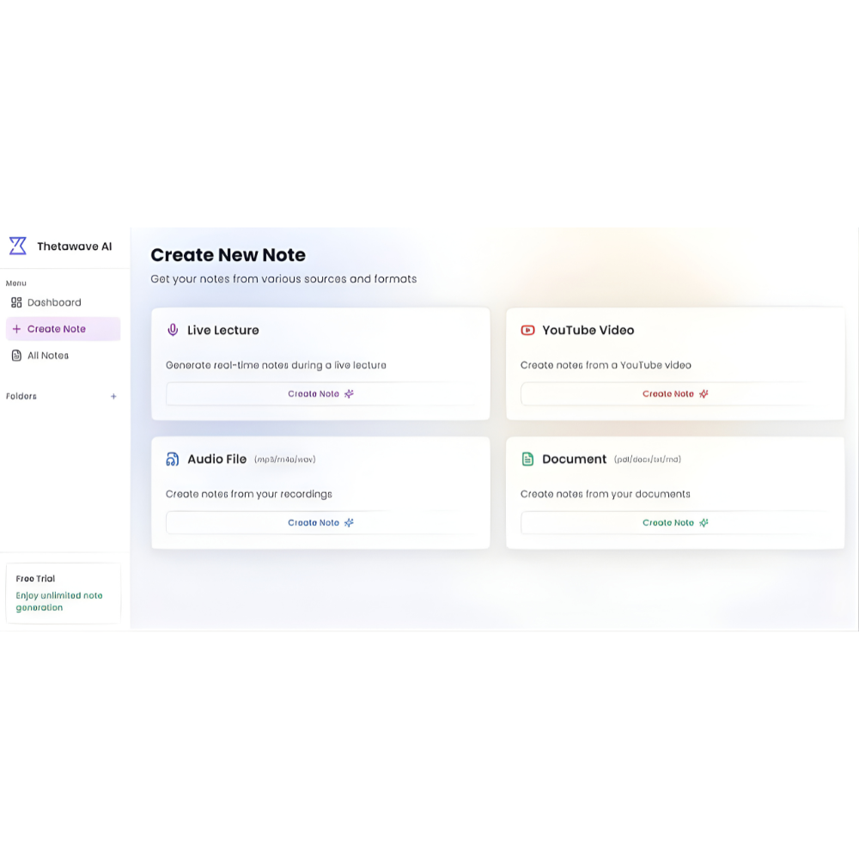
Task: Add a new folder with plus icon
Action: click(113, 397)
